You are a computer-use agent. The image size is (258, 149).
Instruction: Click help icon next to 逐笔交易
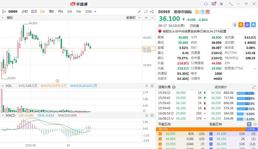(174, 87)
